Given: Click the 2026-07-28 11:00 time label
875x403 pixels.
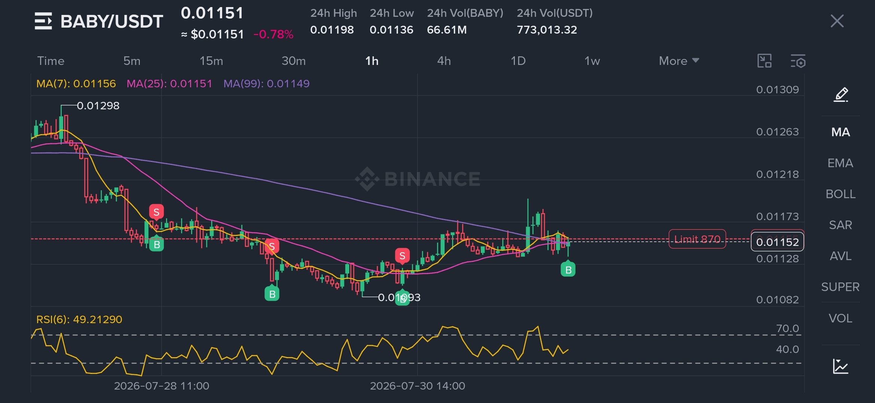Looking at the screenshot, I should click(162, 386).
